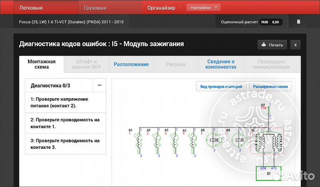The image size is (320, 187).
Task: Print the diagnostic with Печать button
Action: (272, 45)
